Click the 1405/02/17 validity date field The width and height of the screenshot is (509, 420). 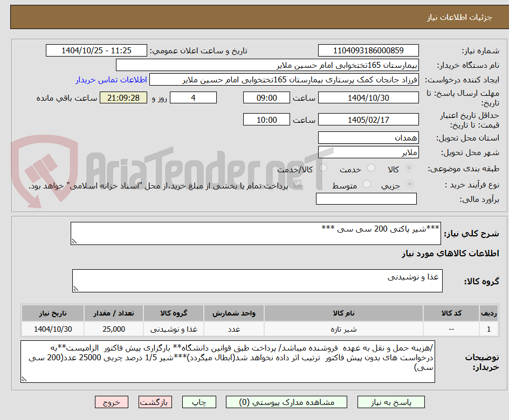point(368,120)
